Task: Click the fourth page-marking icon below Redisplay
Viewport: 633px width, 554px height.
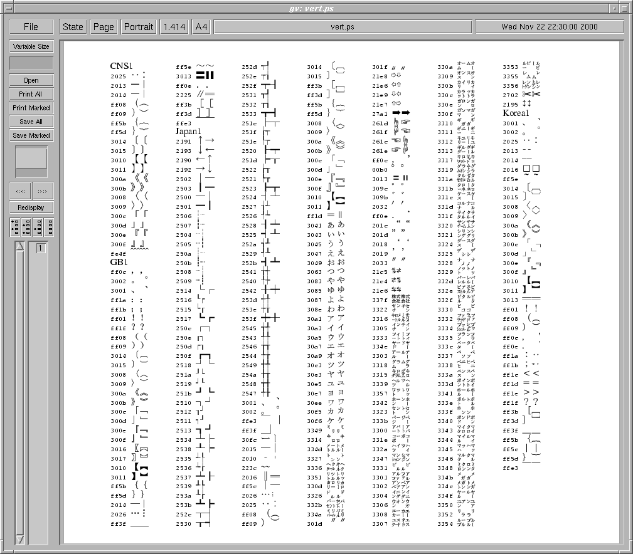Action: click(x=48, y=227)
